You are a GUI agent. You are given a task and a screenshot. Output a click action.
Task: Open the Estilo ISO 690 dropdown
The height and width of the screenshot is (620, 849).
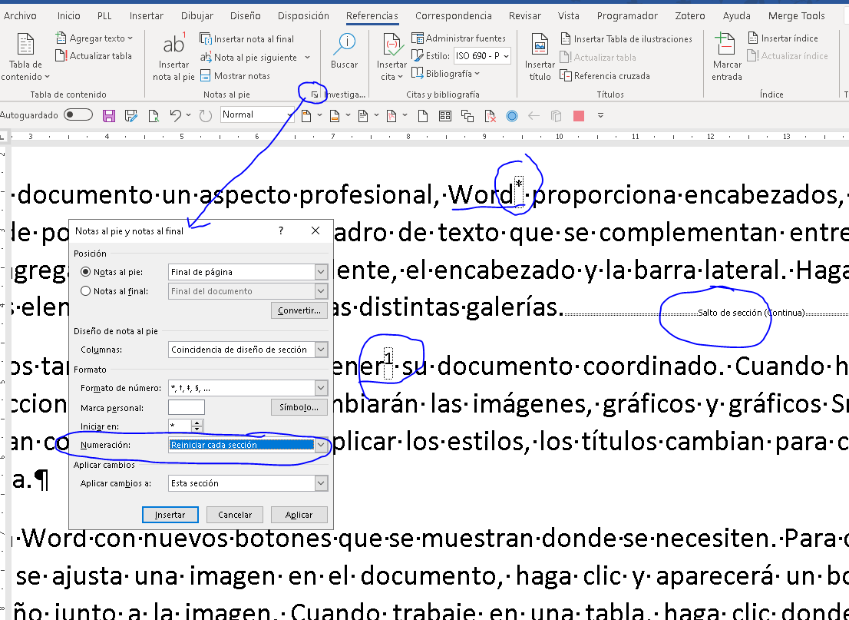coord(481,56)
